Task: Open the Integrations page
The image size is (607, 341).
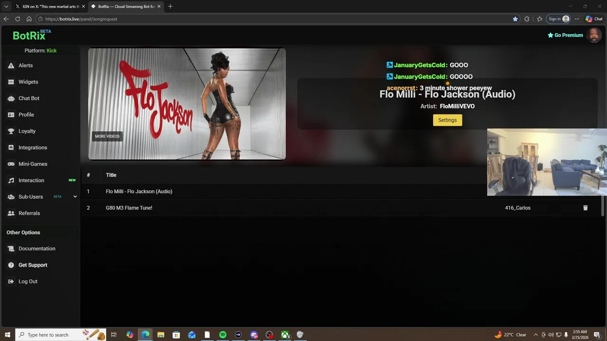Action: (33, 147)
